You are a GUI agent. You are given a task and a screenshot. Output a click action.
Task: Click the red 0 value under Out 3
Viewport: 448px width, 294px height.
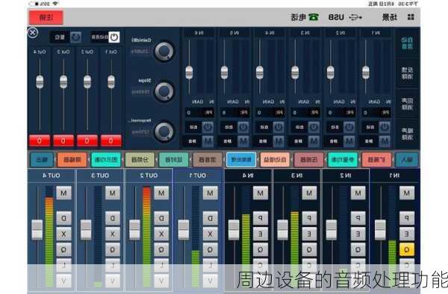[x=63, y=141]
